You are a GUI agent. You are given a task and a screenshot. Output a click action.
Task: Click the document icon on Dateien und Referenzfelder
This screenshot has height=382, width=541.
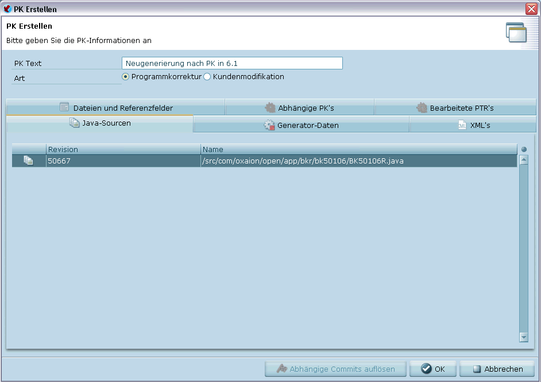pyautogui.click(x=64, y=107)
